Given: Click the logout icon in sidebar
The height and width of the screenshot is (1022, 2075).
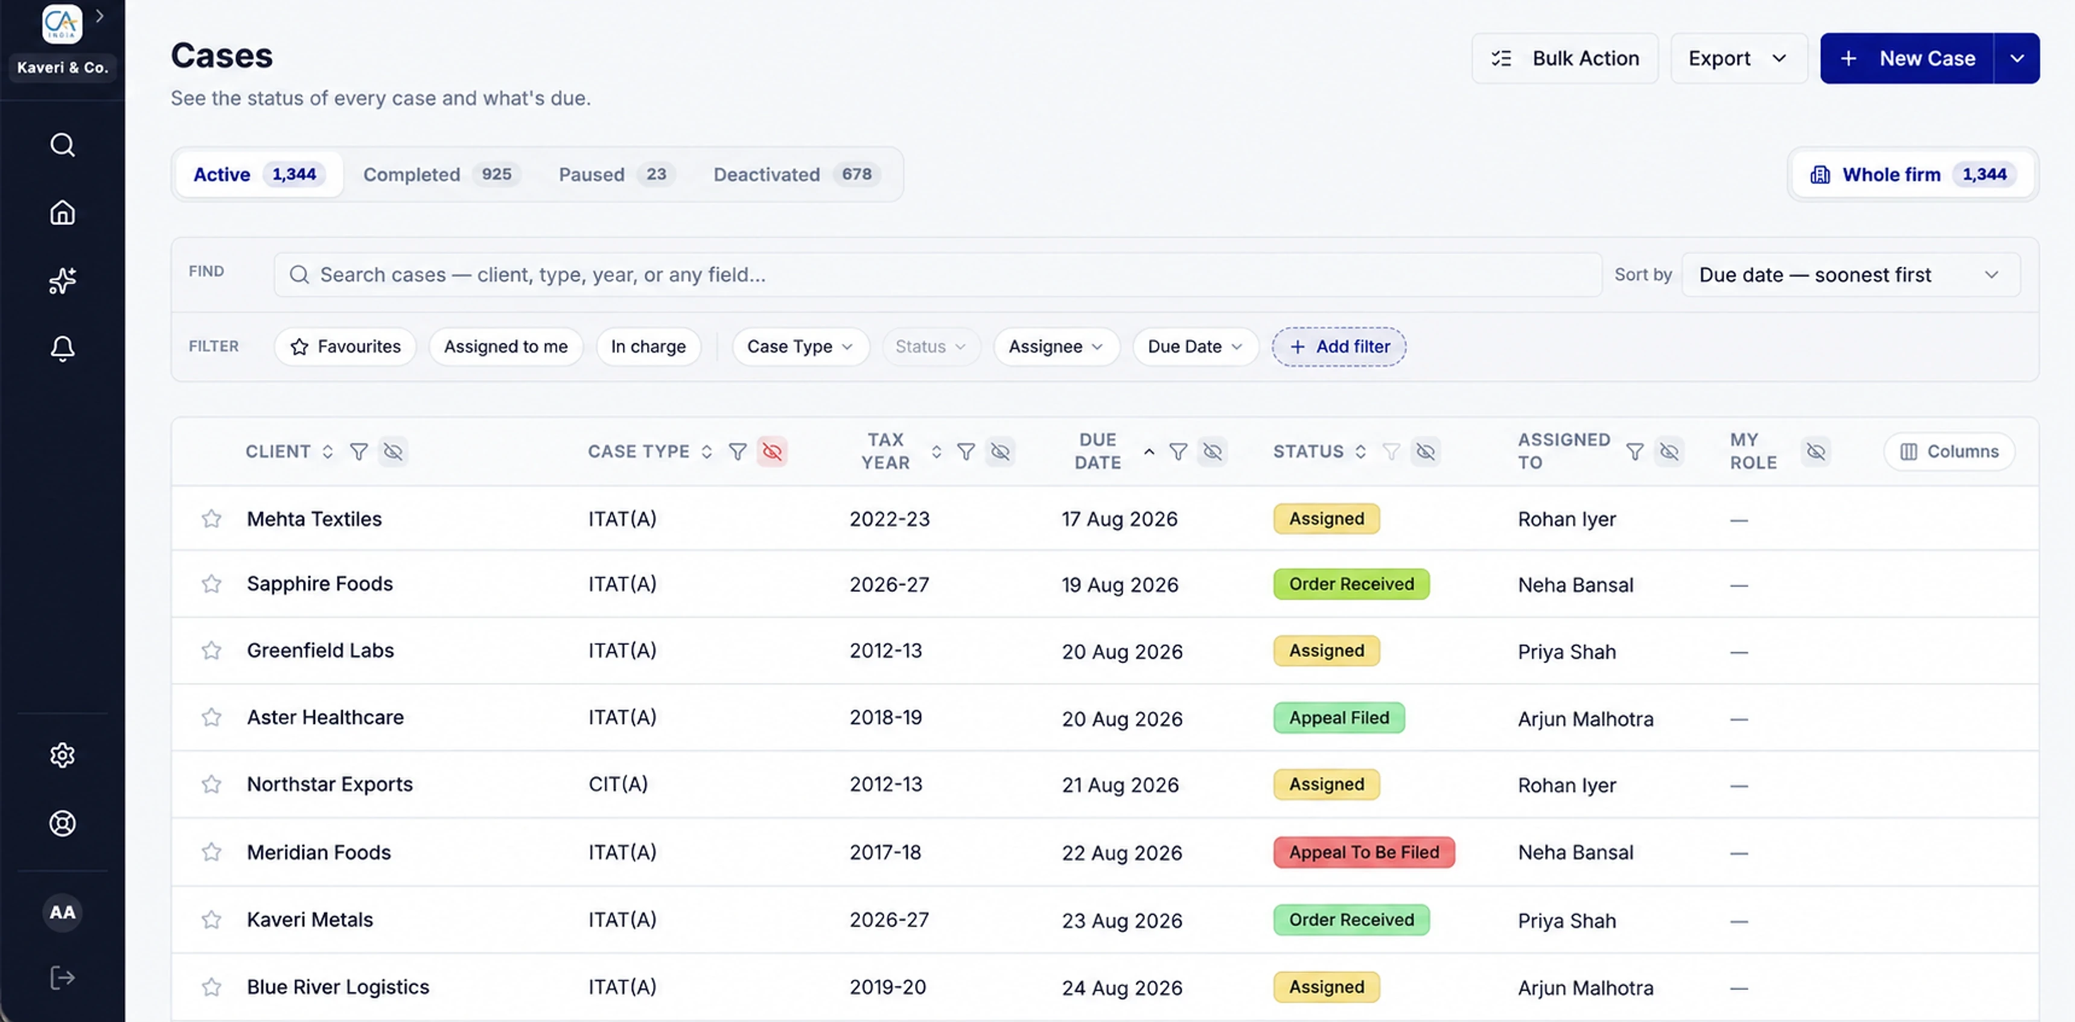Looking at the screenshot, I should (x=62, y=978).
